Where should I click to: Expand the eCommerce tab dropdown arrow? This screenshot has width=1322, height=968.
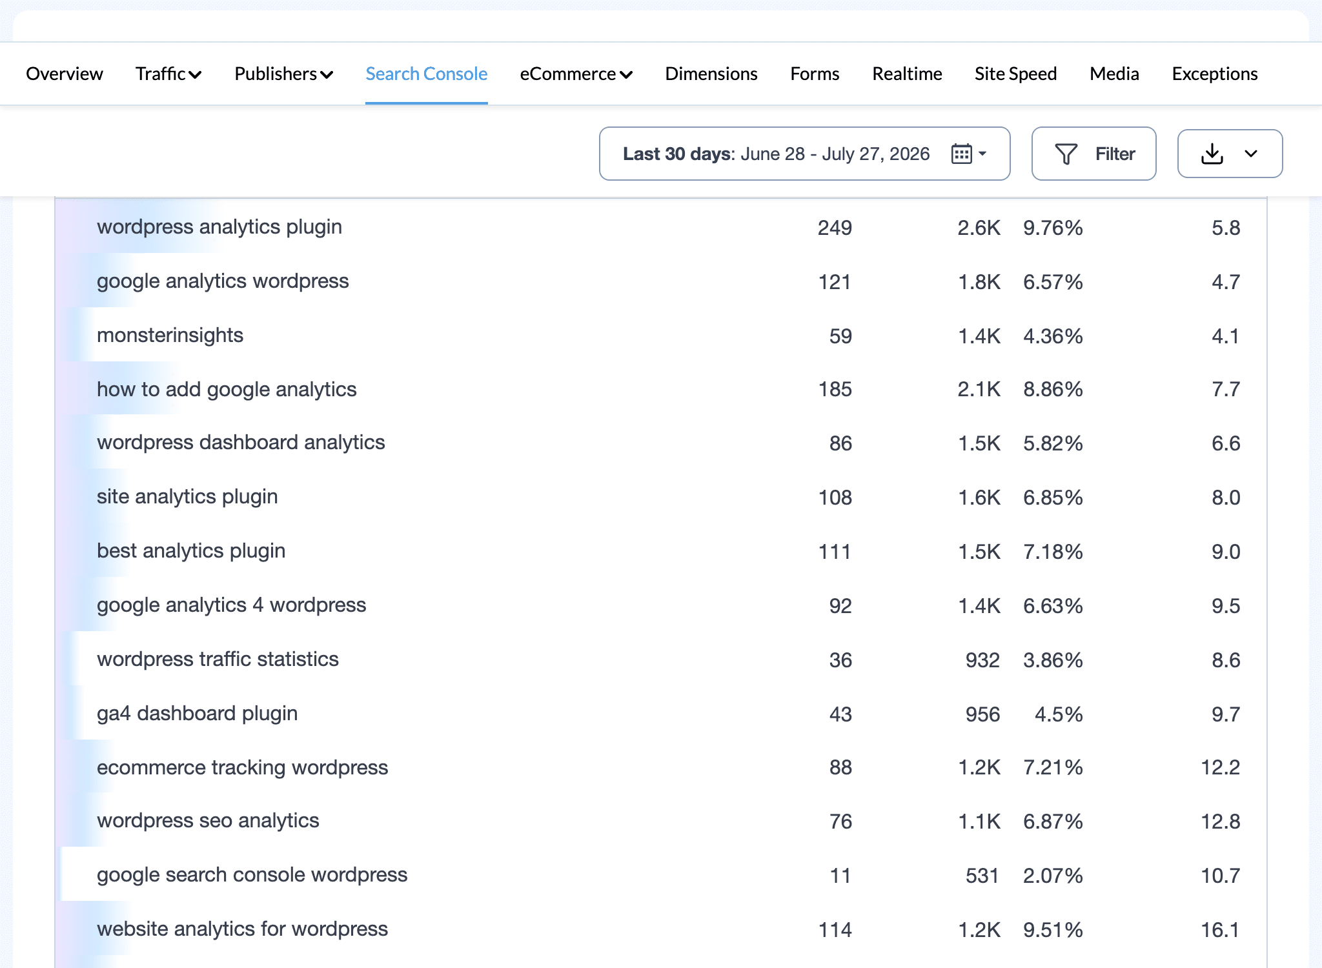point(625,75)
